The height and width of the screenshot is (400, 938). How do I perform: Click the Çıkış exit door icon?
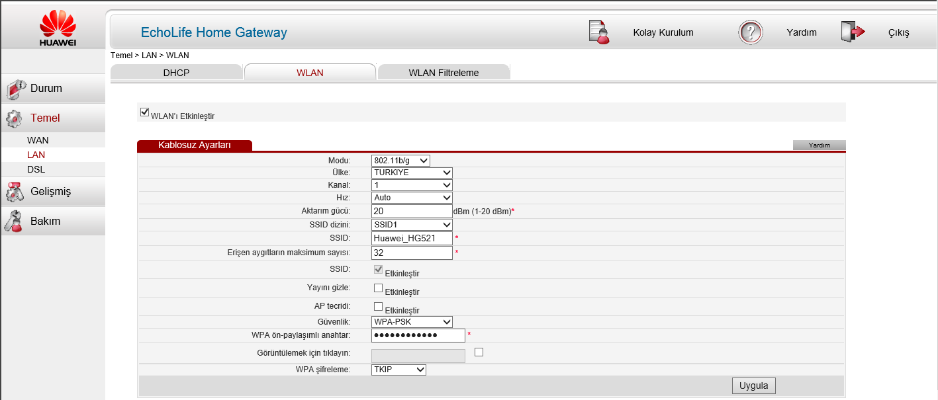854,30
